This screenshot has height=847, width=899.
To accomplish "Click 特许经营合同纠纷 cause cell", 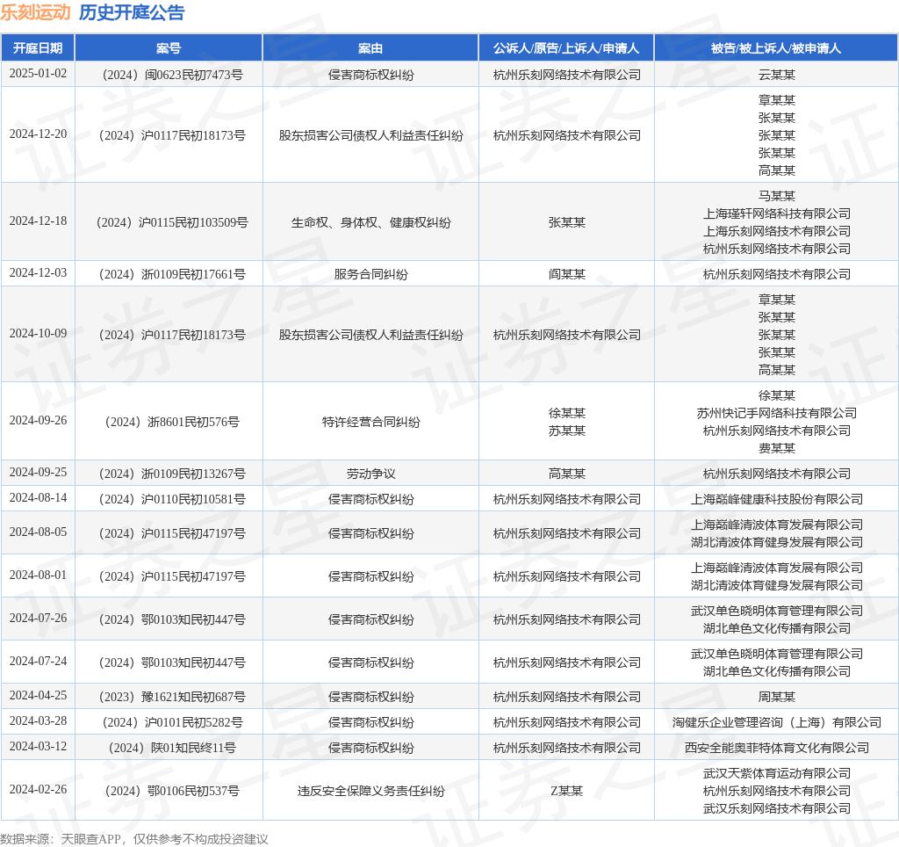I will point(370,422).
